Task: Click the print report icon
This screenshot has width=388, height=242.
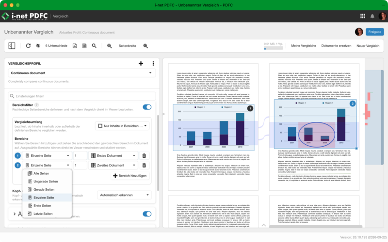Action: [x=84, y=45]
